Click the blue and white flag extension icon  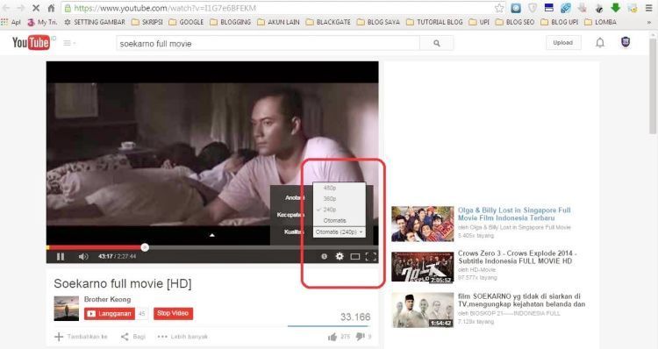pyautogui.click(x=549, y=8)
